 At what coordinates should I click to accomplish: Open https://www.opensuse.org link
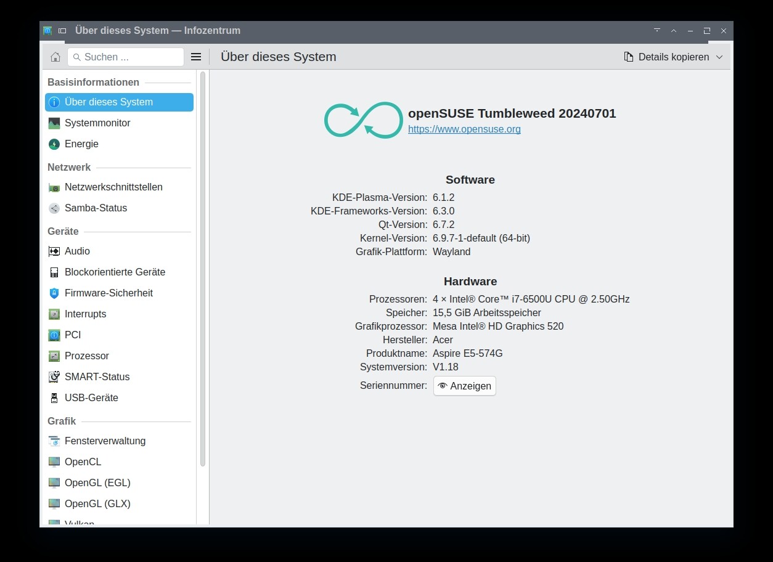click(464, 129)
